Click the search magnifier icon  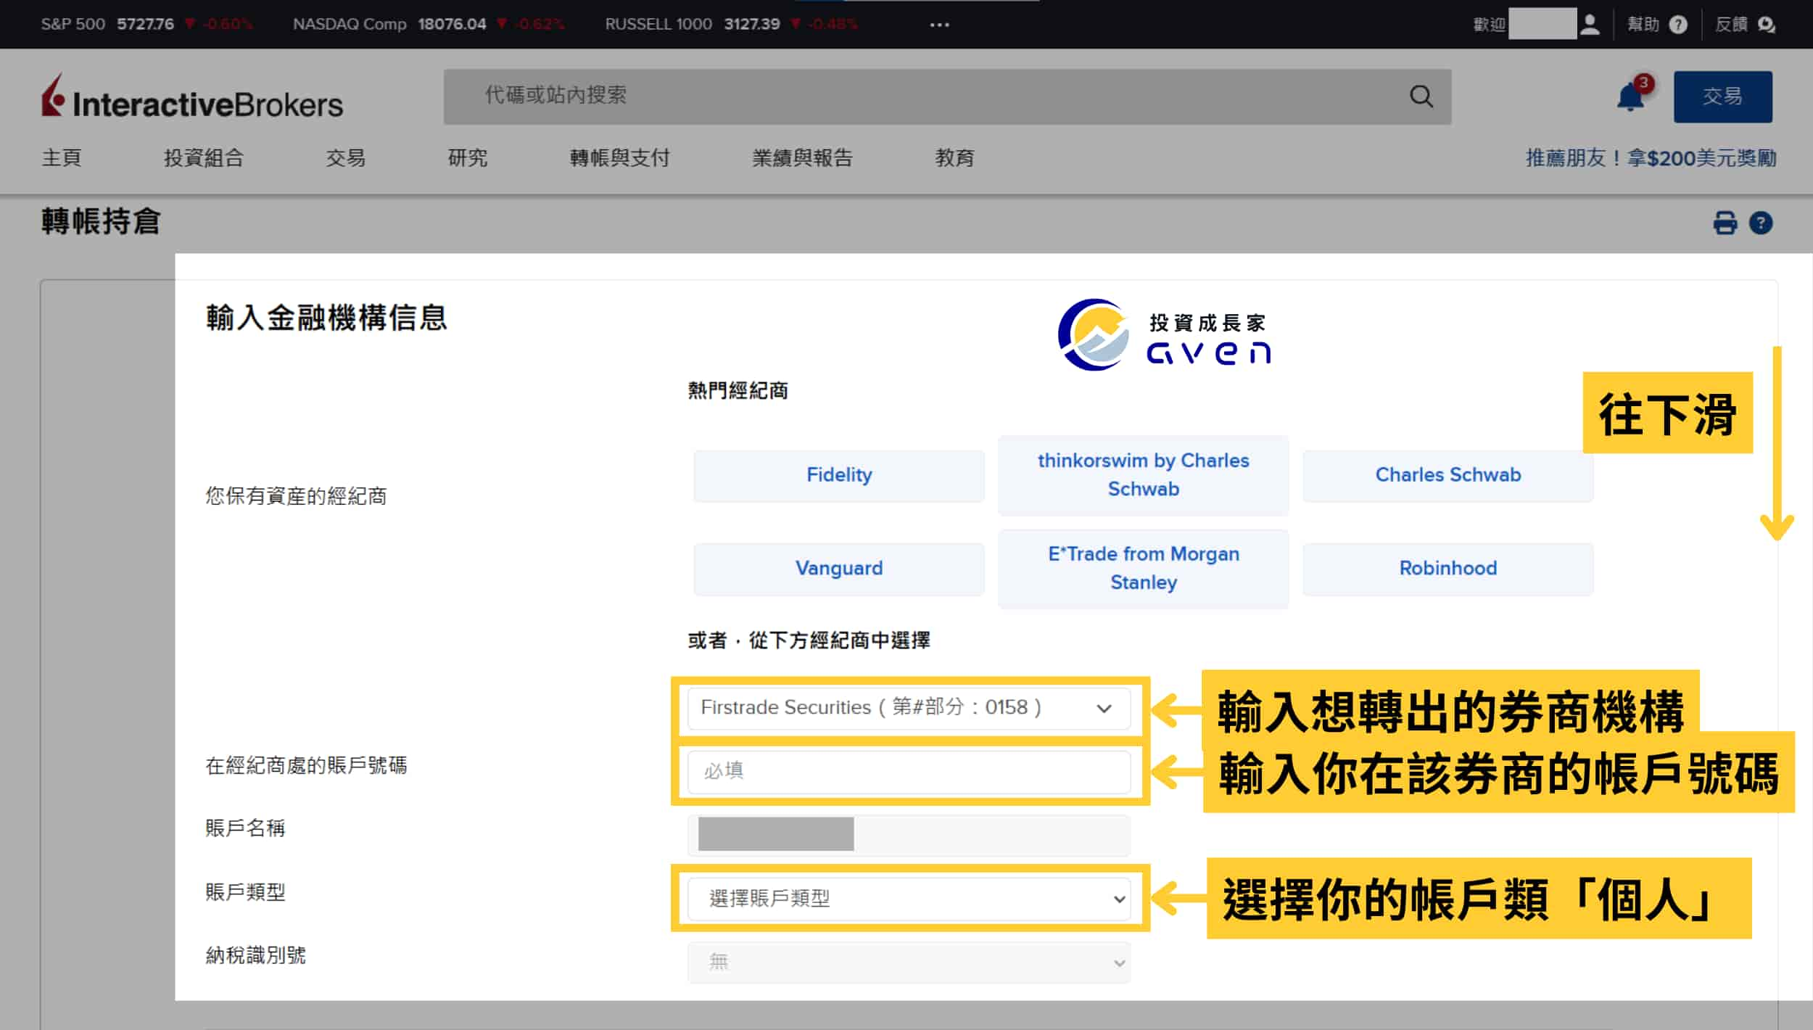pyautogui.click(x=1421, y=96)
